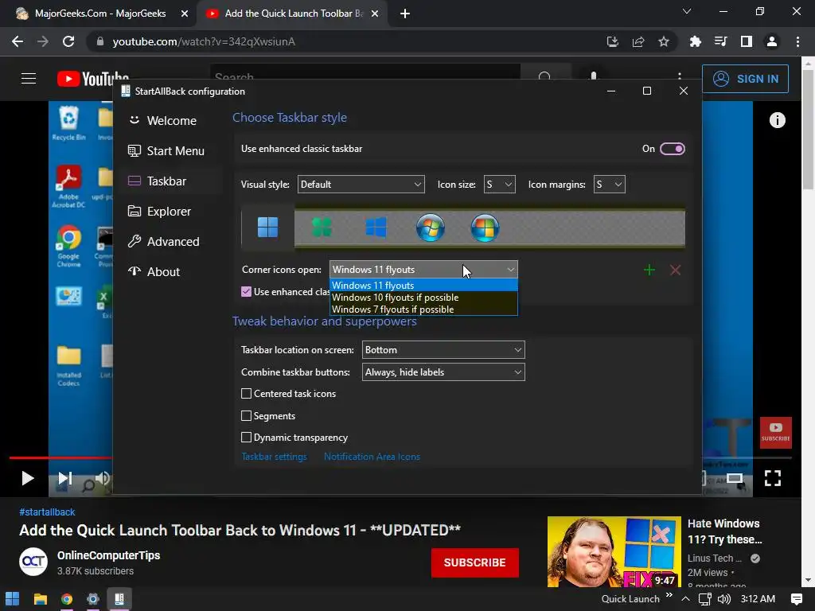The width and height of the screenshot is (815, 611).
Task: Bookmark this page with star icon
Action: point(664,41)
